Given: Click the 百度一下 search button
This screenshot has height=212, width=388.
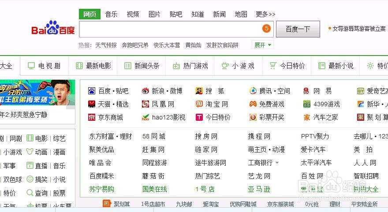Looking at the screenshot, I should click(298, 29).
